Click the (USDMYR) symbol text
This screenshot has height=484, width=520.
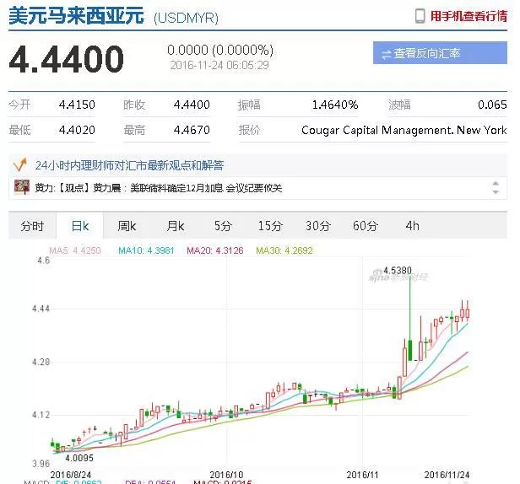pyautogui.click(x=186, y=19)
